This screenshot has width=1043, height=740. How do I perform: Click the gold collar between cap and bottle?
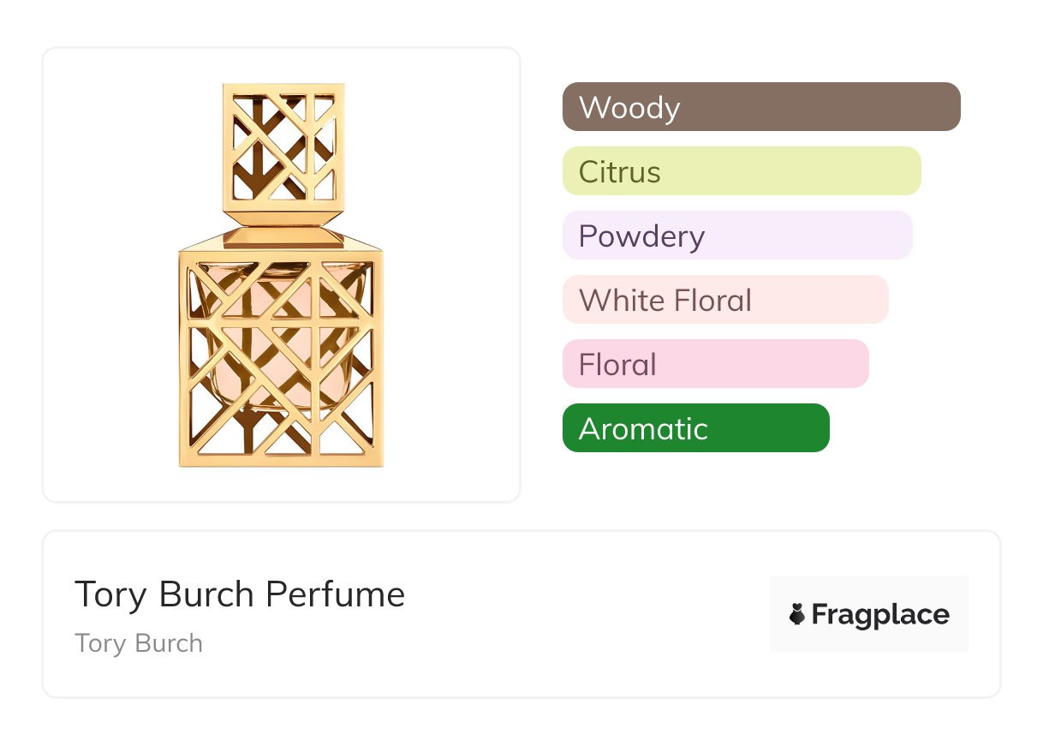tap(282, 237)
